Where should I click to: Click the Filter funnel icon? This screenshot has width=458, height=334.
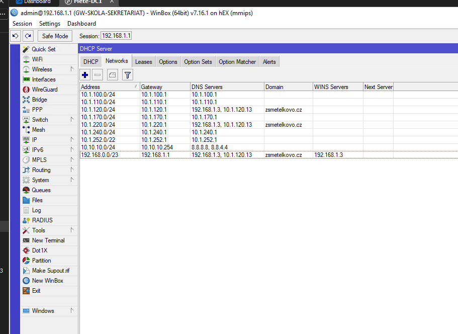point(128,75)
